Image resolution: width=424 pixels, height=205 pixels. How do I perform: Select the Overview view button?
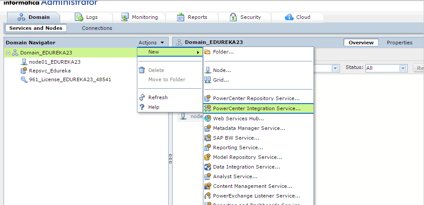(361, 43)
